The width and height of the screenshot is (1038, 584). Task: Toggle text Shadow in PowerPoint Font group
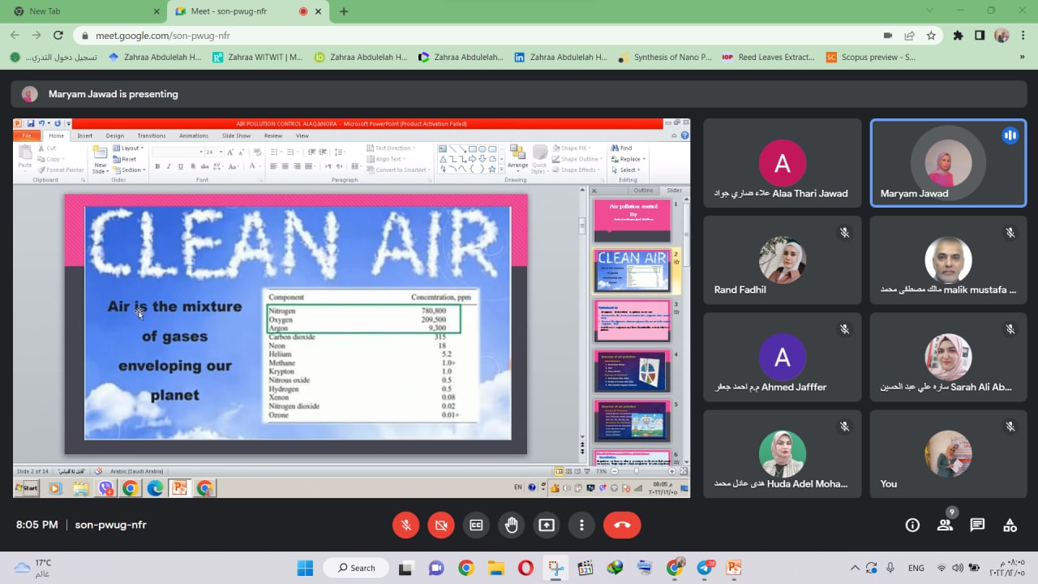(191, 166)
